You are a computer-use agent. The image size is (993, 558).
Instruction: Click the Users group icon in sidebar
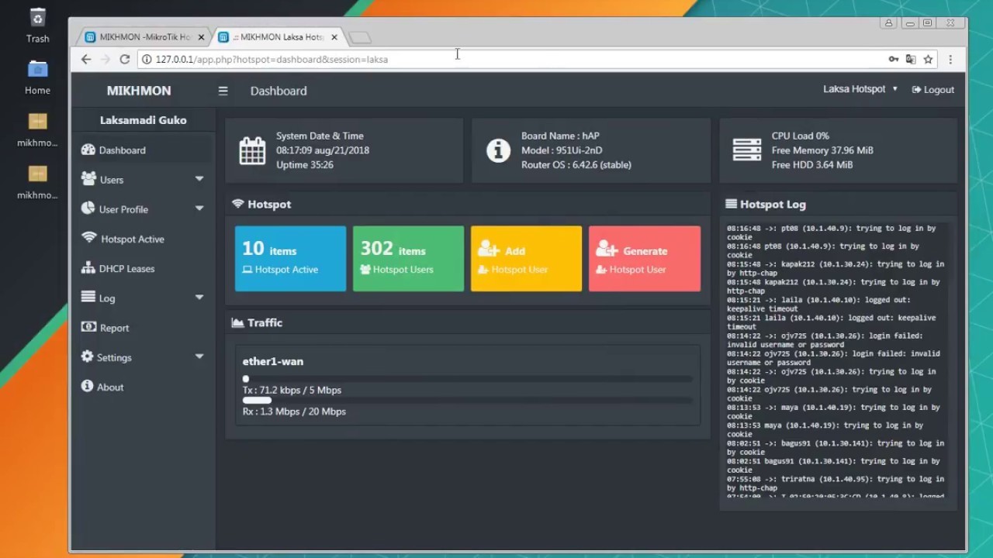(88, 178)
